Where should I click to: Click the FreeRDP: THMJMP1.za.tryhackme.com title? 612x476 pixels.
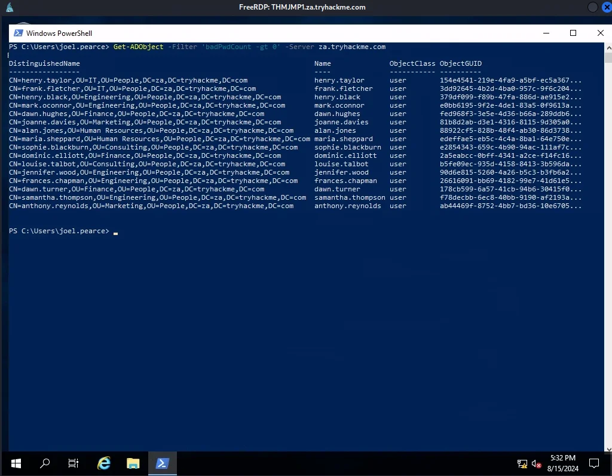[302, 7]
